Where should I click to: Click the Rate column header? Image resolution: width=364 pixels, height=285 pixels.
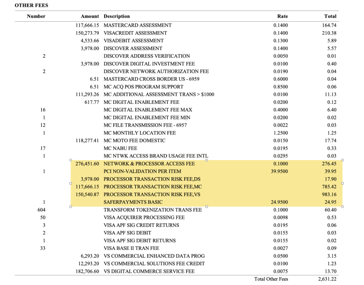(x=282, y=16)
